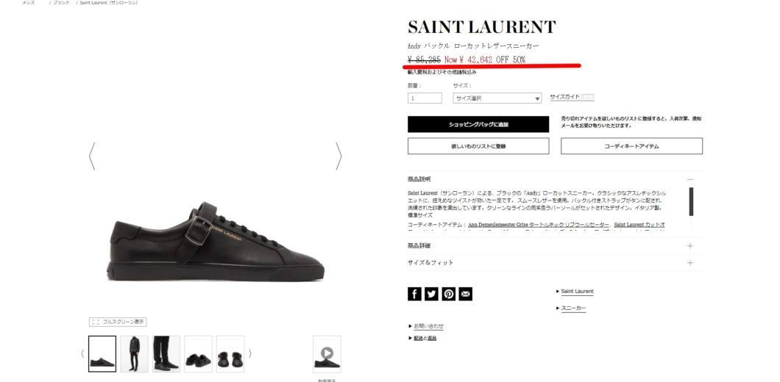Click the description scrollbar

tap(691, 202)
